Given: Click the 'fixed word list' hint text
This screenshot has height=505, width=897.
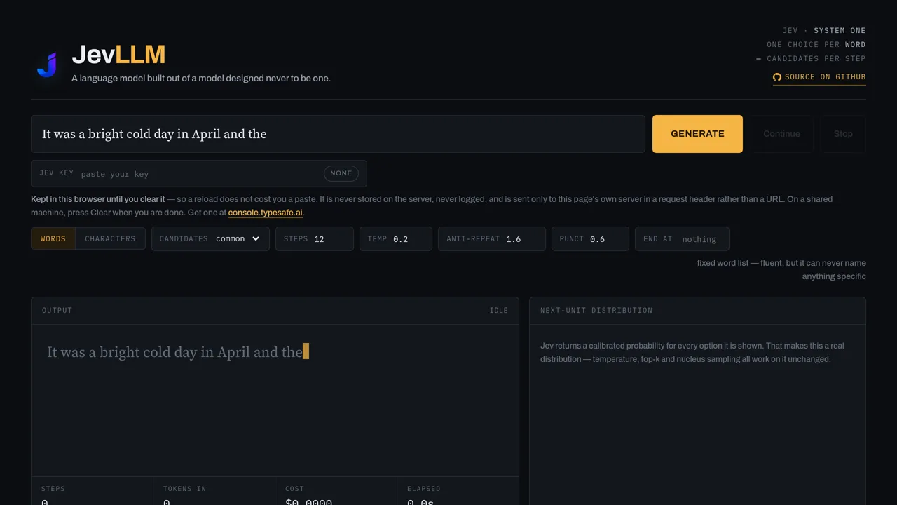Looking at the screenshot, I should [x=781, y=269].
